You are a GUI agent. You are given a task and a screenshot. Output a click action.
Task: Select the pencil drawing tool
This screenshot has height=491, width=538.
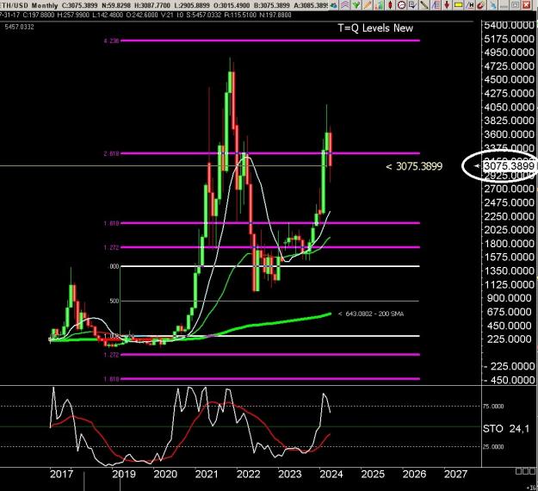tap(367, 5)
